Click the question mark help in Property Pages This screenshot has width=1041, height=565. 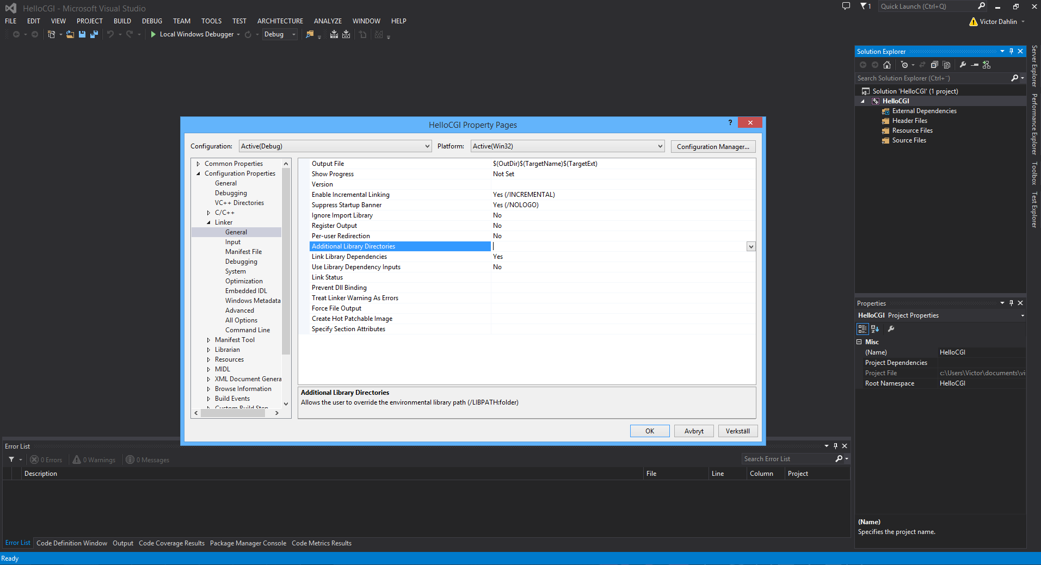[730, 122]
